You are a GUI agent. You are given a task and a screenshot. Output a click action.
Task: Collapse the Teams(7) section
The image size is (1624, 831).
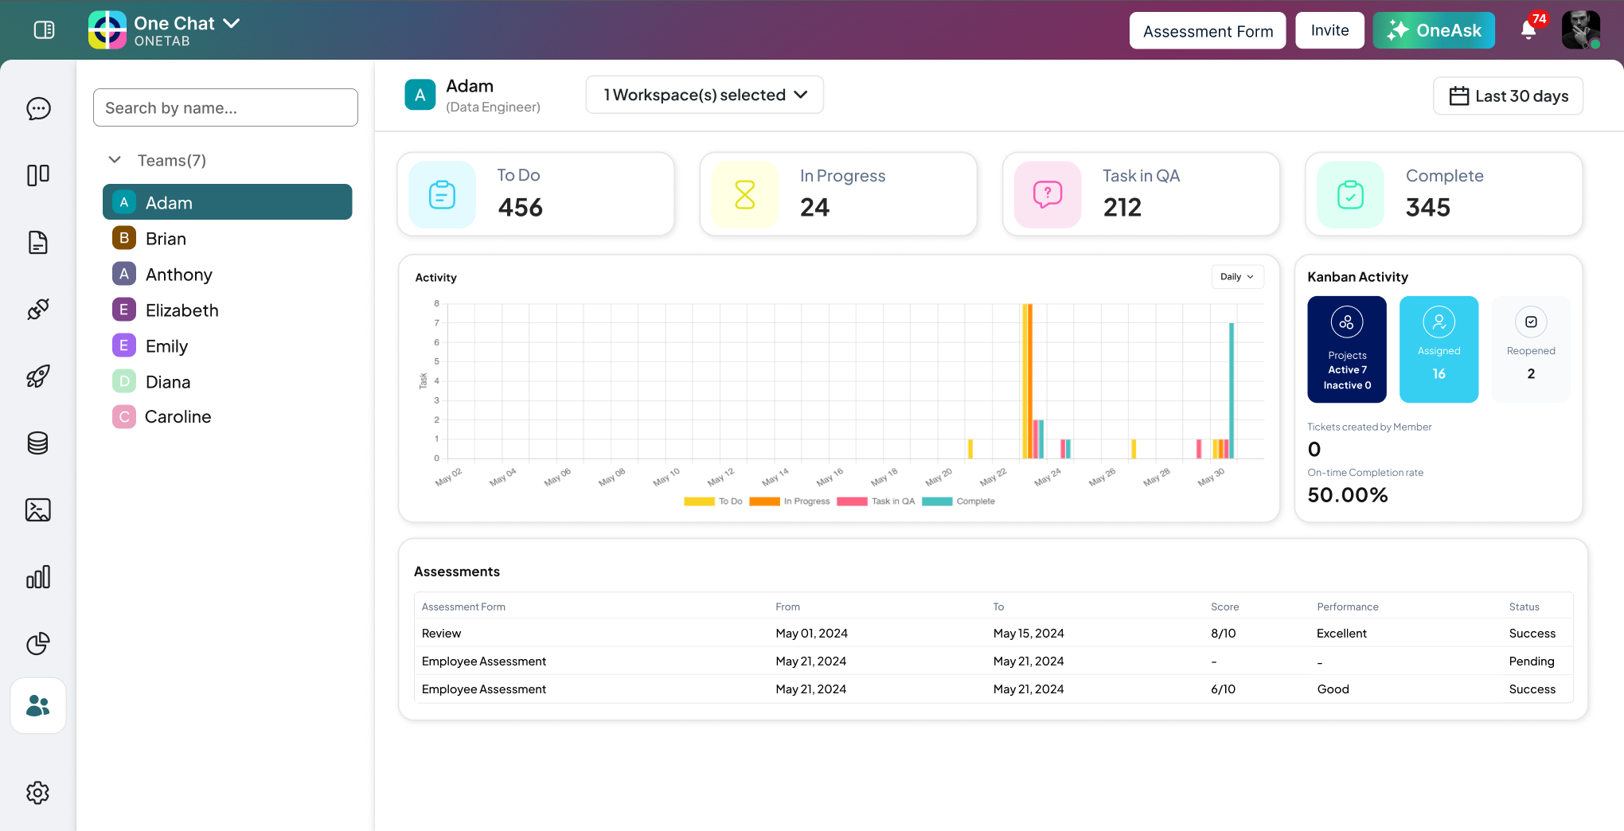(115, 160)
